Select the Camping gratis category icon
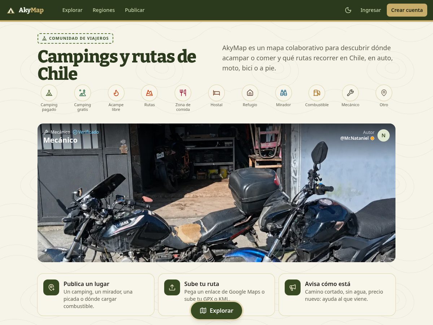The height and width of the screenshot is (325, 433). point(83,93)
